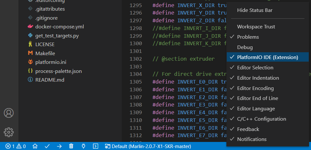Click line number 1302 in the gutter
This screenshot has height=150, width=311.
pos(135,59)
